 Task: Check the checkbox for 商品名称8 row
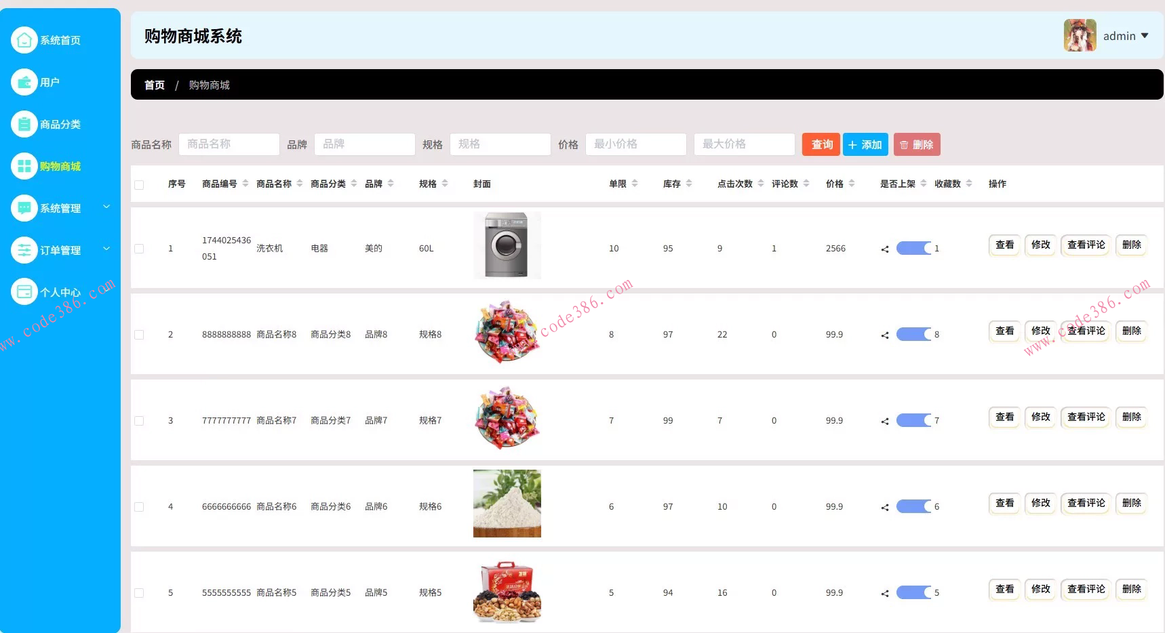point(139,334)
